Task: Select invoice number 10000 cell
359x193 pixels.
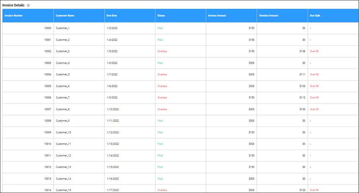Action: click(x=47, y=28)
